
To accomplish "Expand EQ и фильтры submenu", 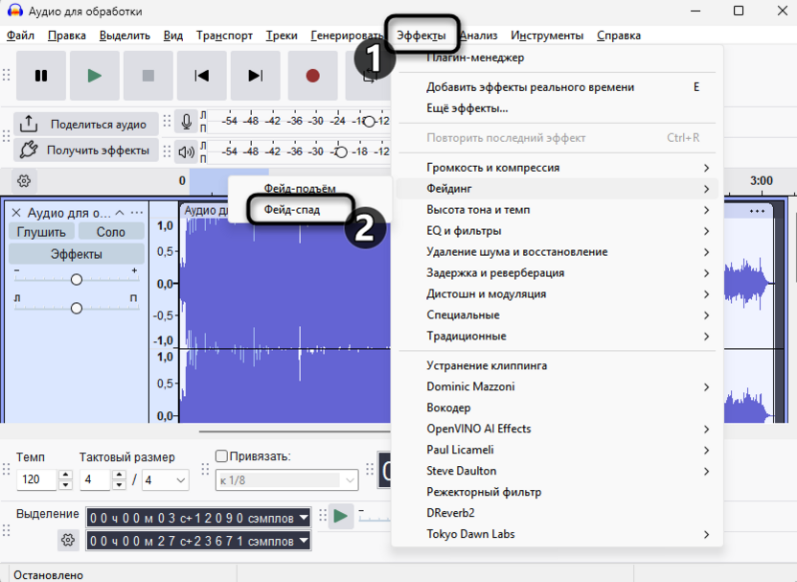I will coord(558,231).
